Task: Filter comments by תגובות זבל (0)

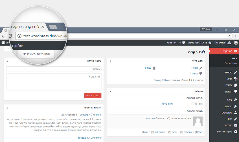Action: [x=158, y=132]
